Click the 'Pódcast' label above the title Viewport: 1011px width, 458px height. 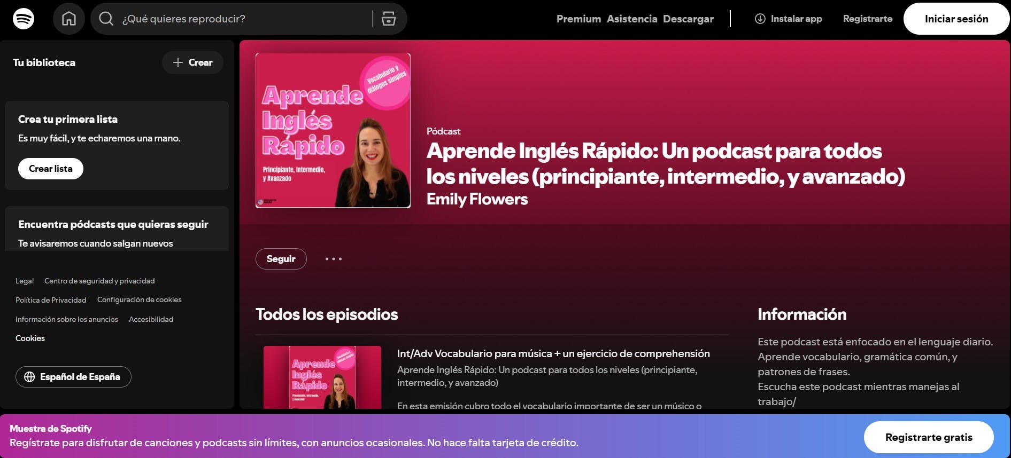point(443,131)
